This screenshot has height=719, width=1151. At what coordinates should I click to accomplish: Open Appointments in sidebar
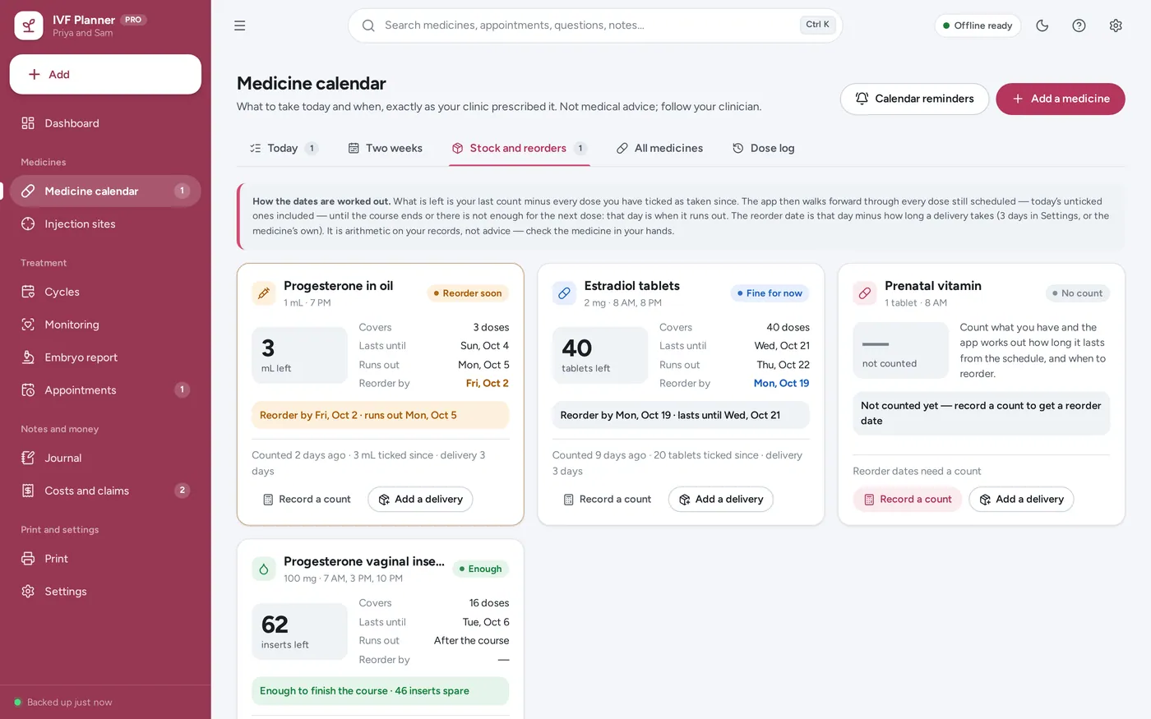tap(105, 390)
